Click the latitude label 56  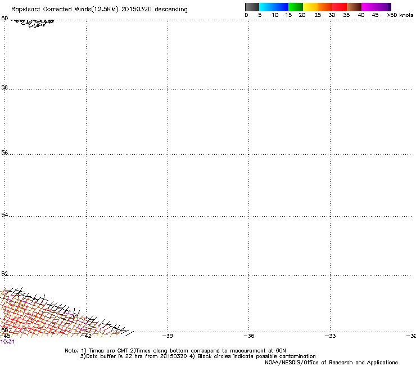tap(4, 153)
